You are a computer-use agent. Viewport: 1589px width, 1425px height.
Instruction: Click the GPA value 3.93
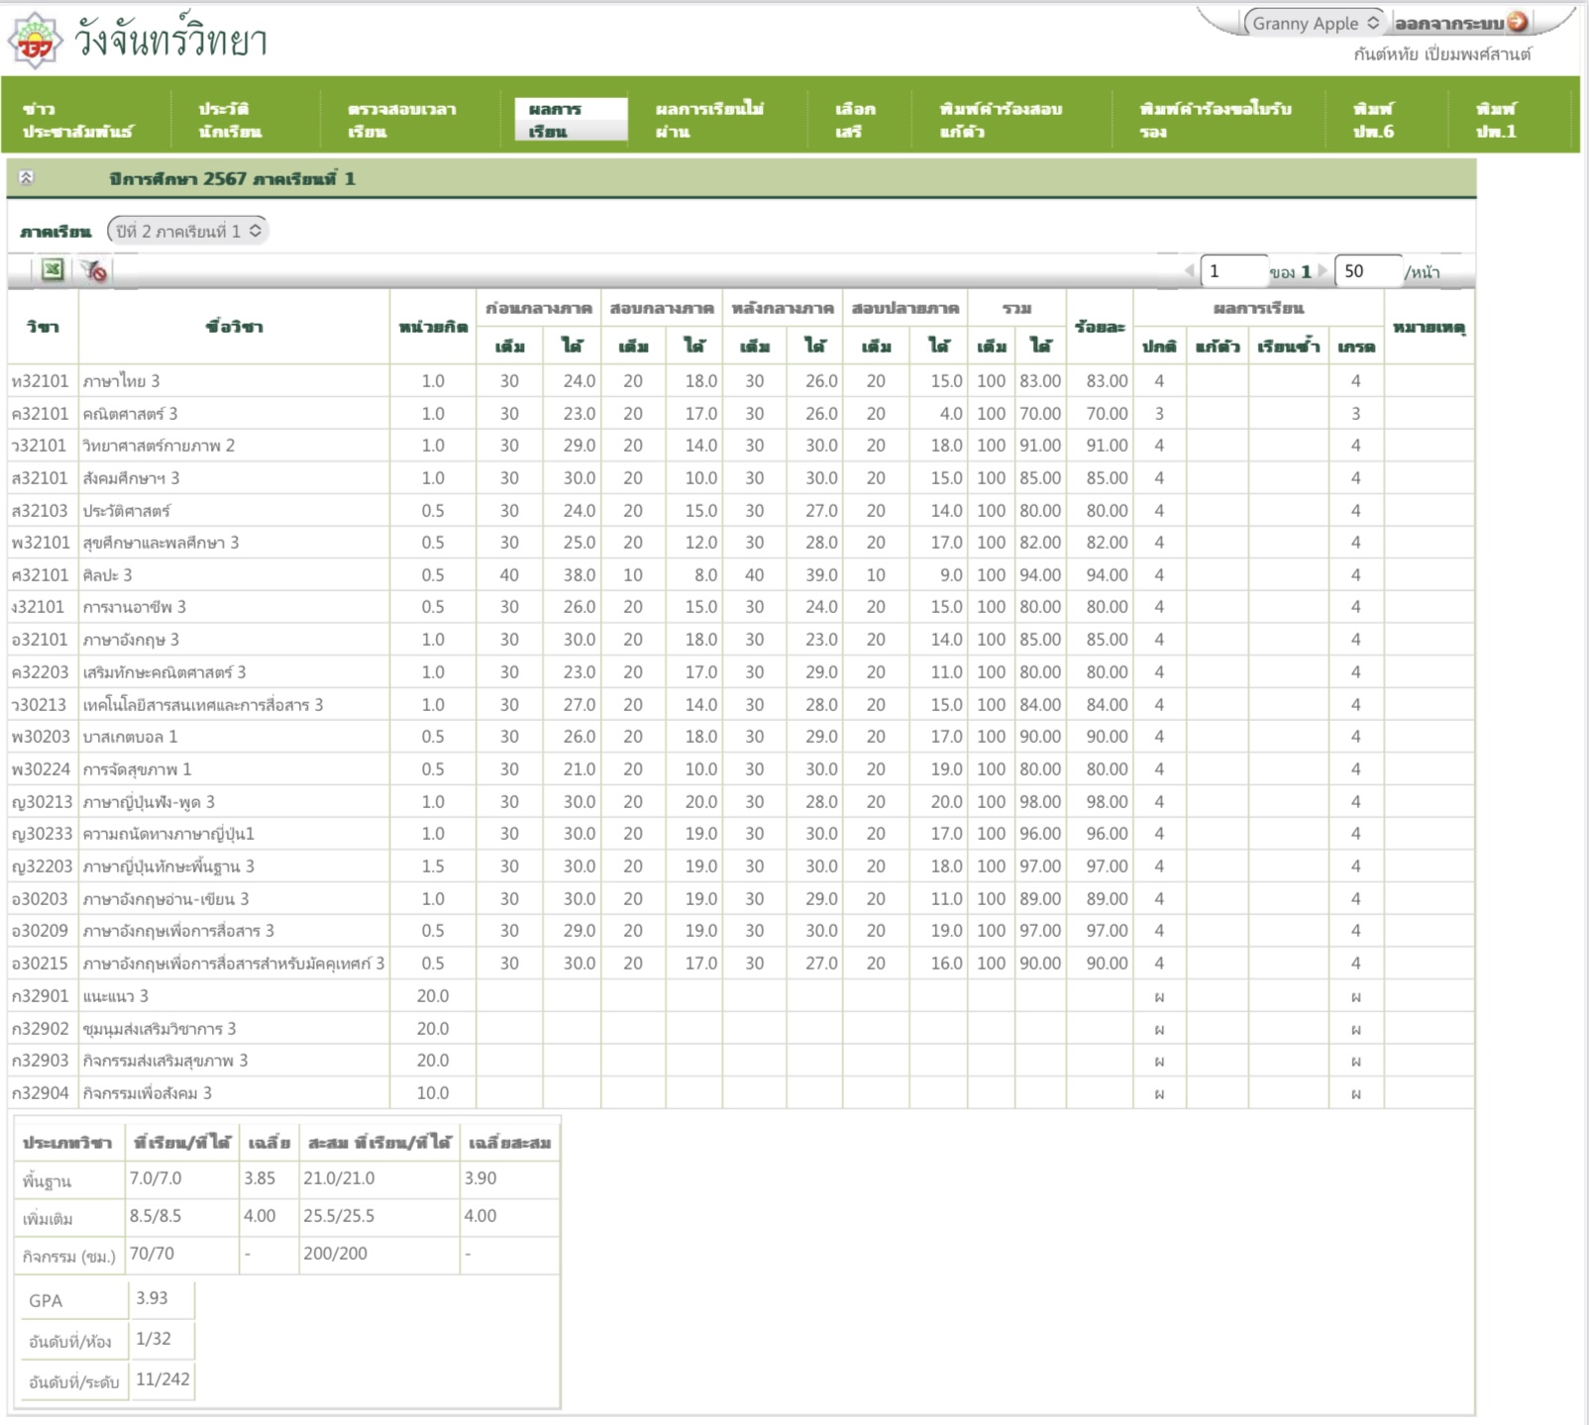(x=152, y=1298)
